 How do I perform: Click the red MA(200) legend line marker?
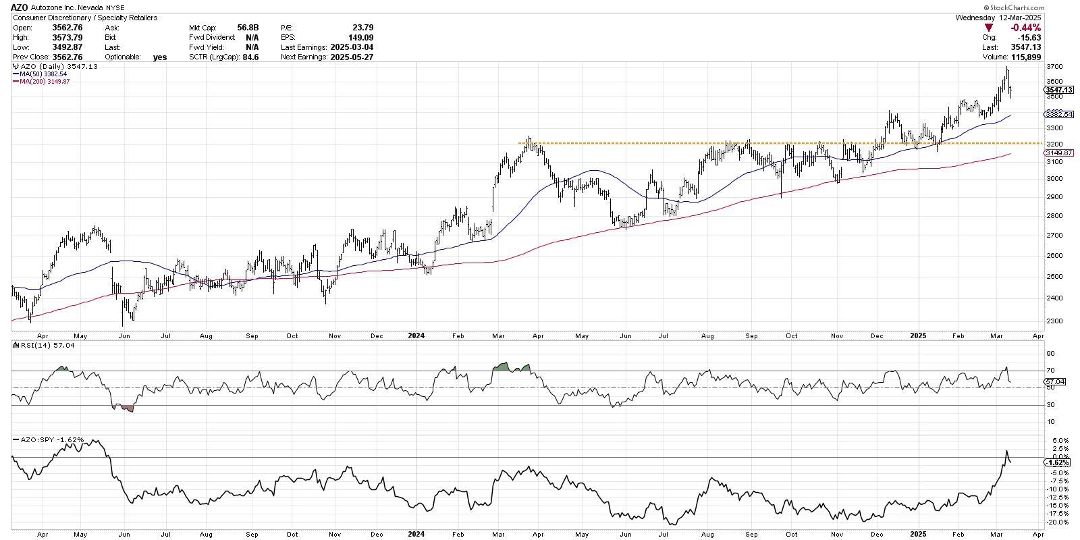click(16, 81)
